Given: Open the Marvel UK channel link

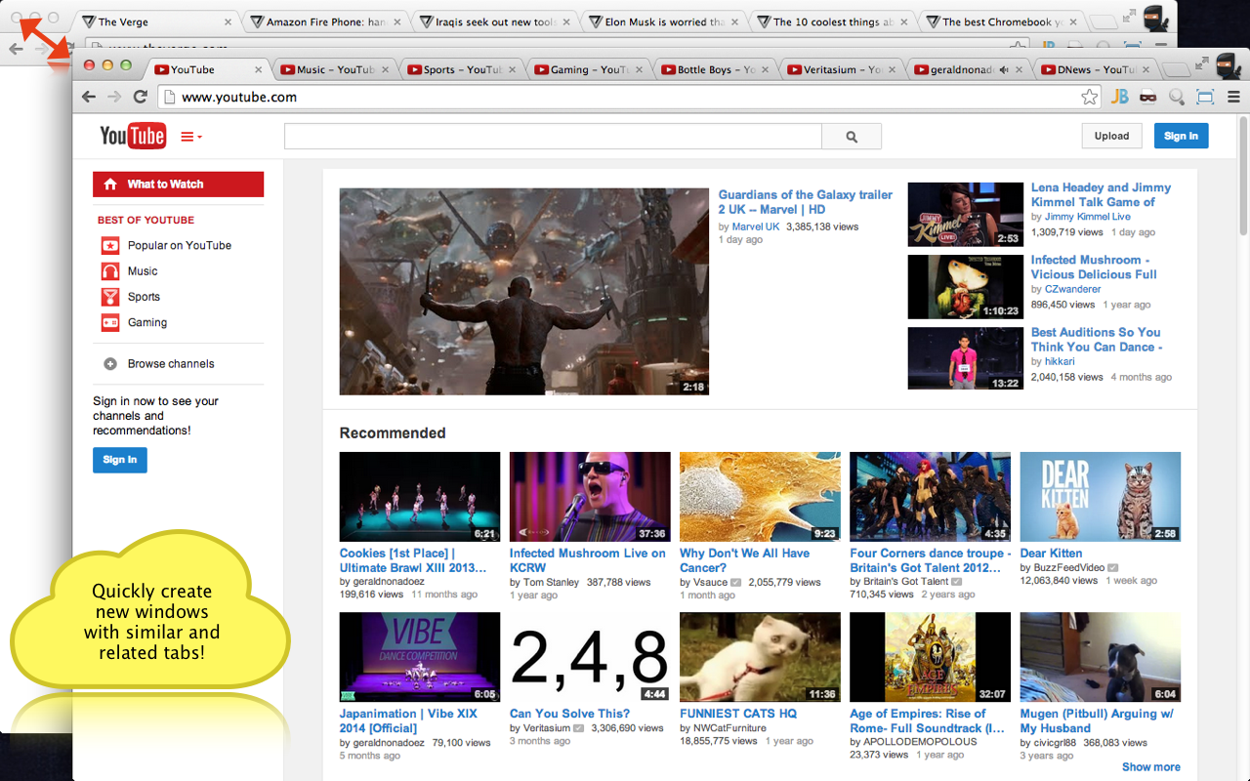Looking at the screenshot, I should coord(756,226).
